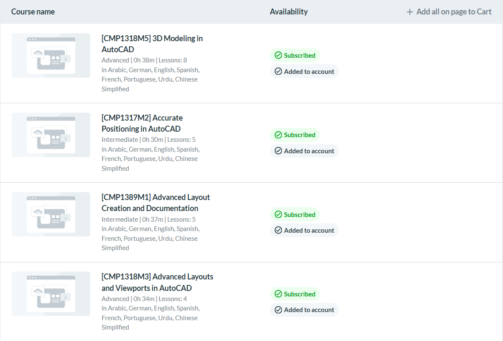Click 'Intermediate | 0h 37m | Lessons: 5' details
The image size is (503, 341).
tap(148, 220)
